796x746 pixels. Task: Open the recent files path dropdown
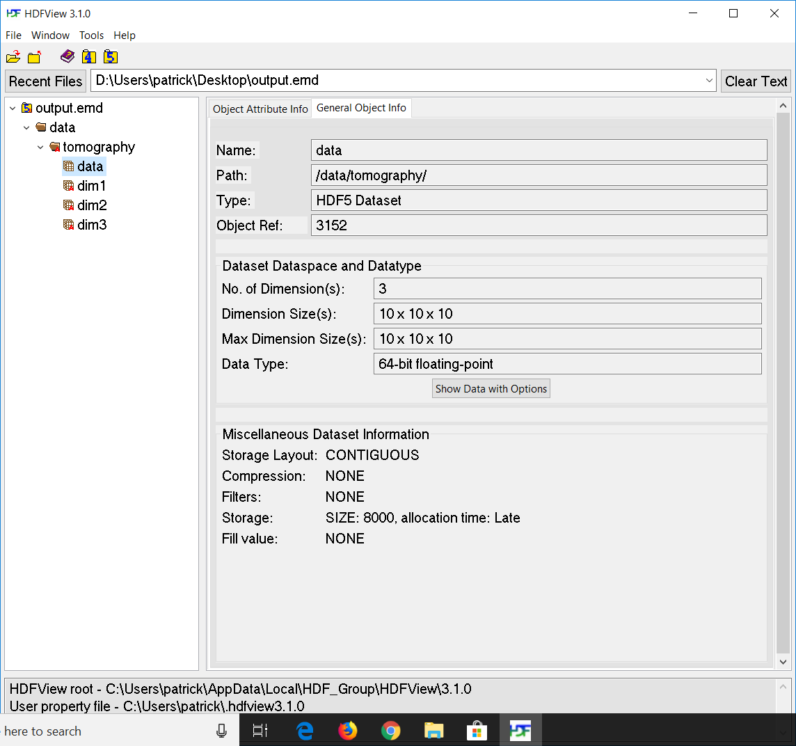click(x=709, y=80)
